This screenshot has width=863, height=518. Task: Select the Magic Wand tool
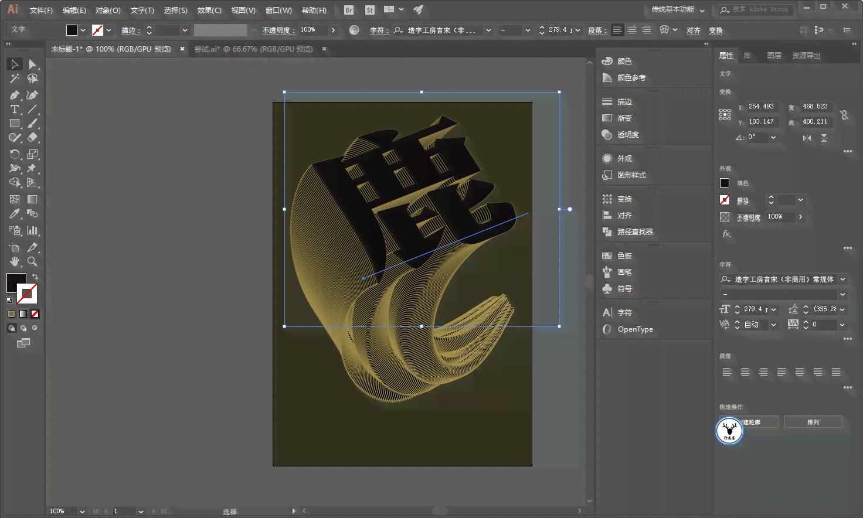point(15,79)
